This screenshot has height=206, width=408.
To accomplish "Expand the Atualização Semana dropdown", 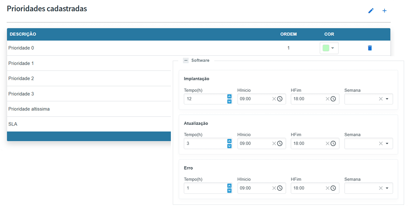I will click(387, 143).
